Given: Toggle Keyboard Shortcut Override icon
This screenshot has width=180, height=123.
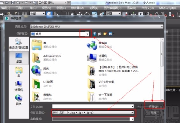Looking at the screenshot, I should (x=141, y=14).
